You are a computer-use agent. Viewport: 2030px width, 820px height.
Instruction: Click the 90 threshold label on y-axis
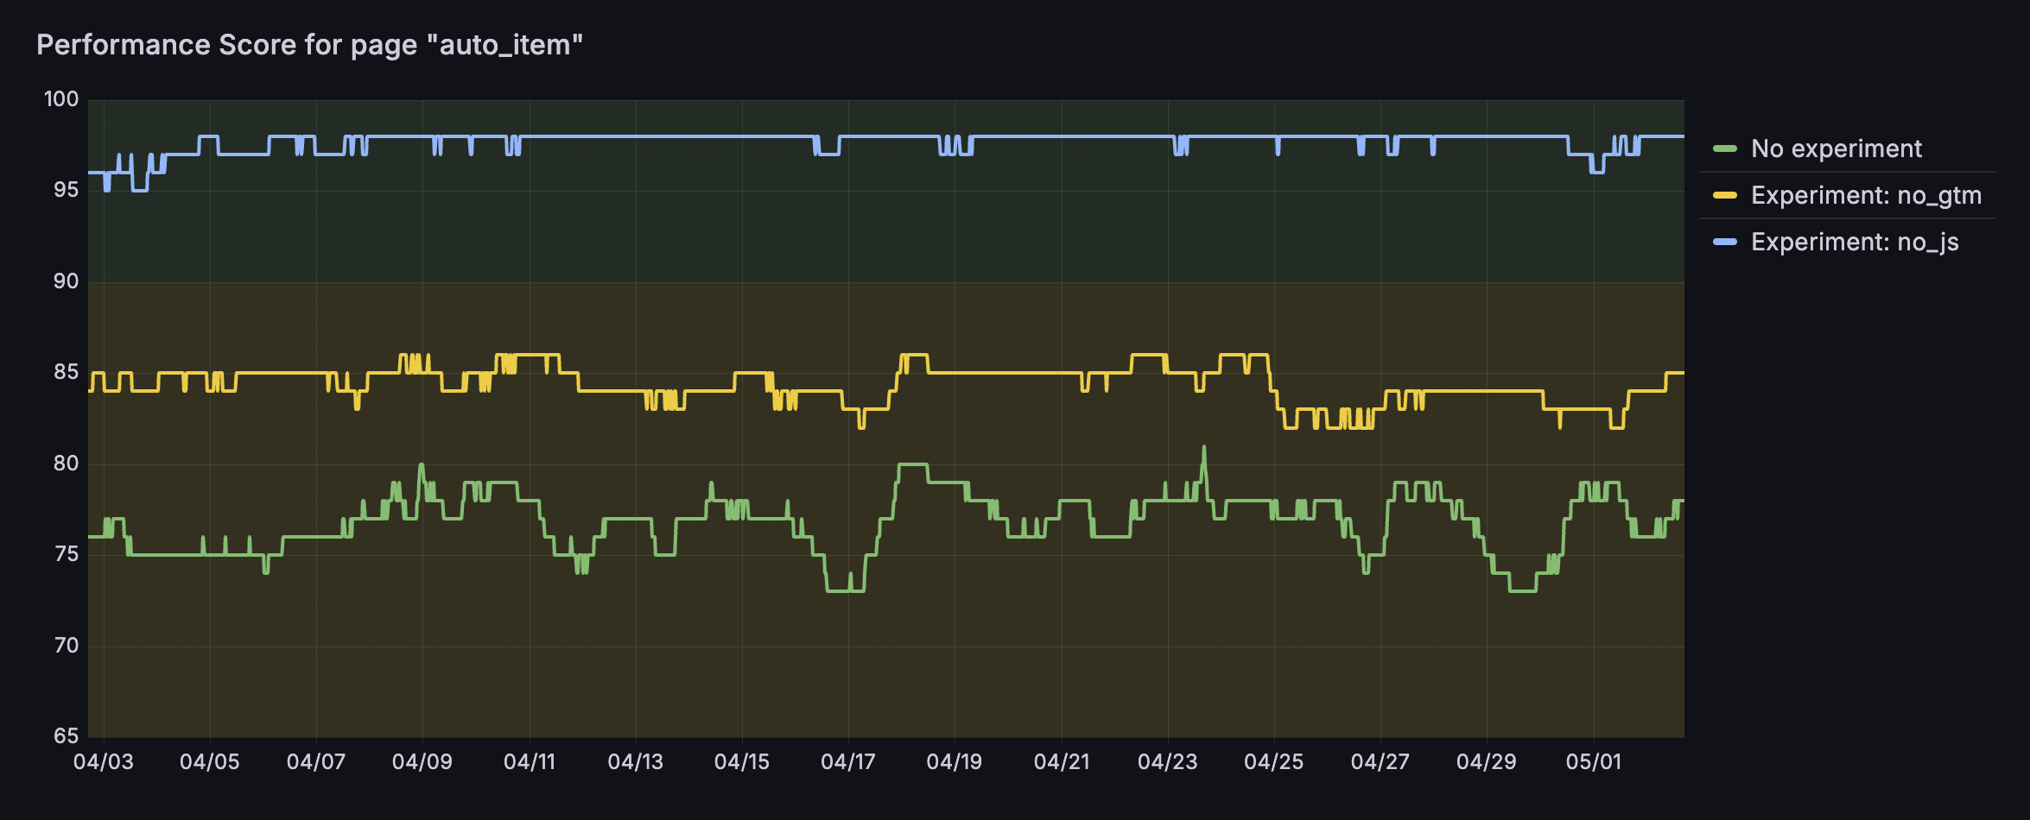tap(66, 281)
